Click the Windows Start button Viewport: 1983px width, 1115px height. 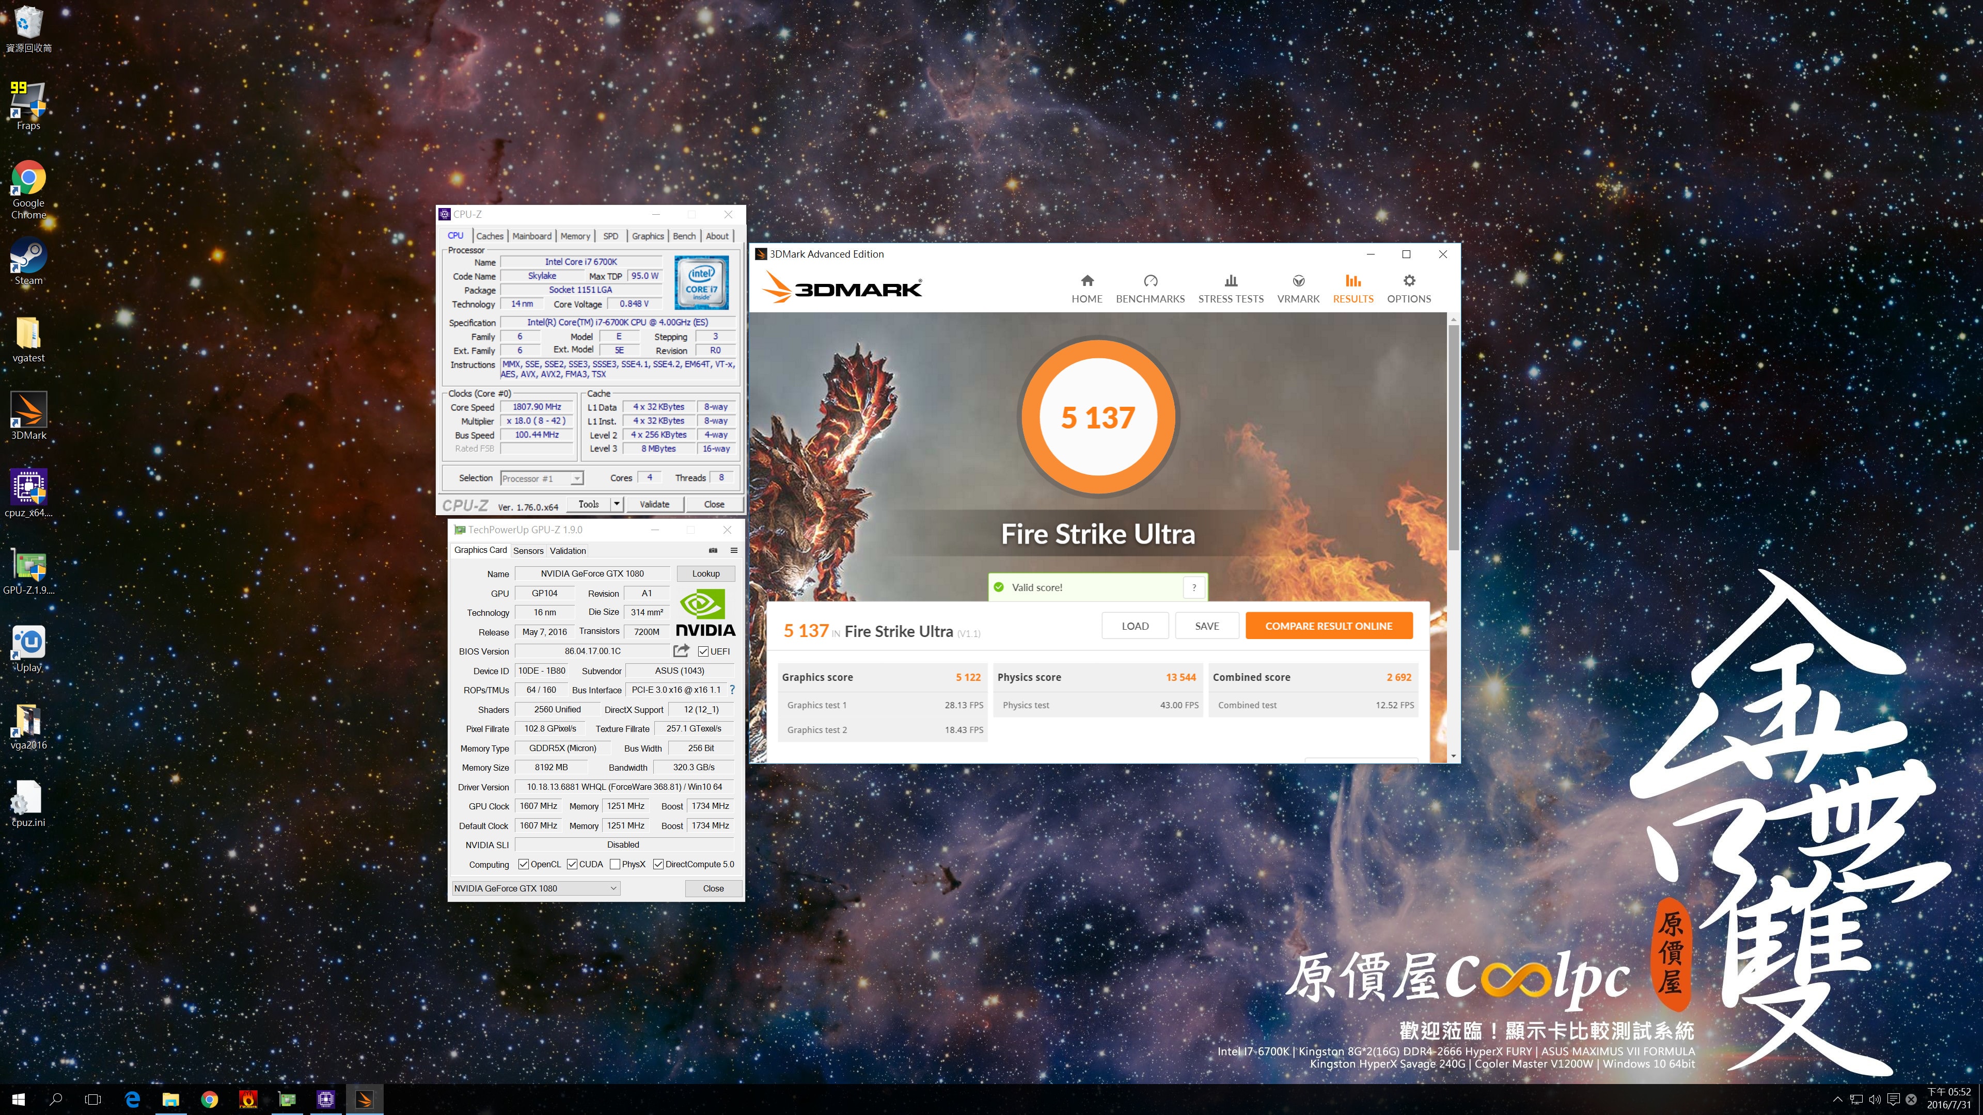[19, 1099]
